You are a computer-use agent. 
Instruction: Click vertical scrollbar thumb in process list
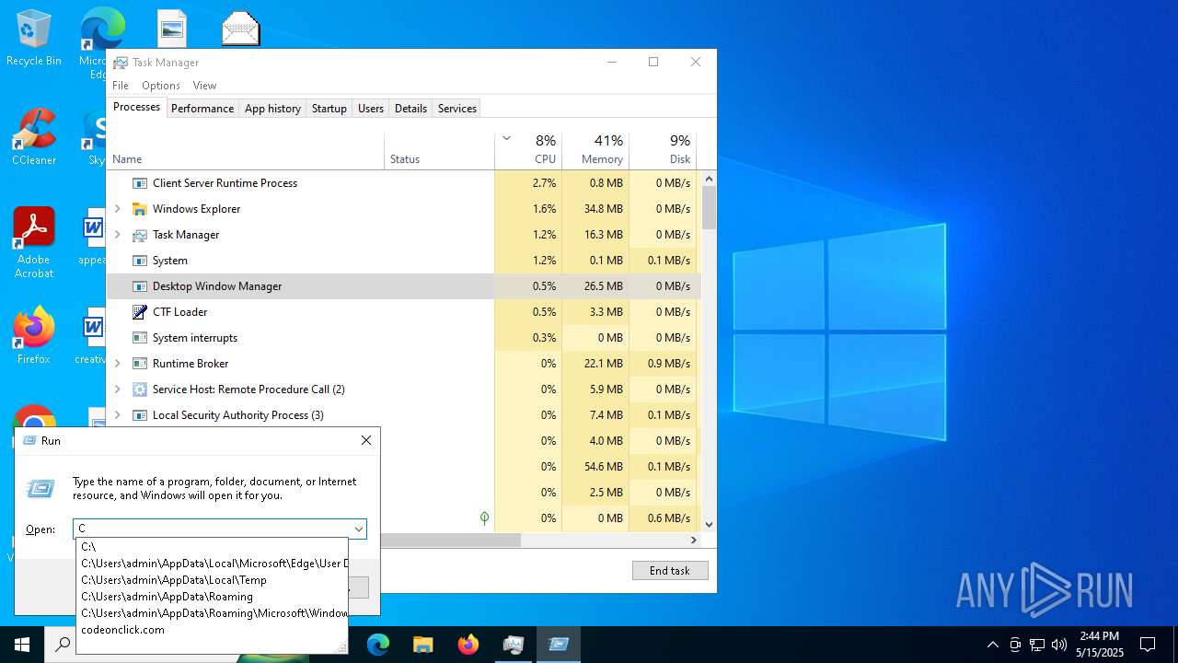coord(709,207)
